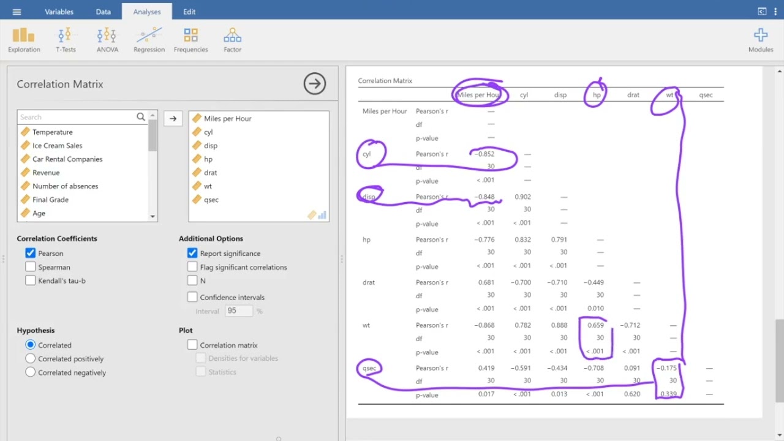Switch to the Data tab

[104, 12]
